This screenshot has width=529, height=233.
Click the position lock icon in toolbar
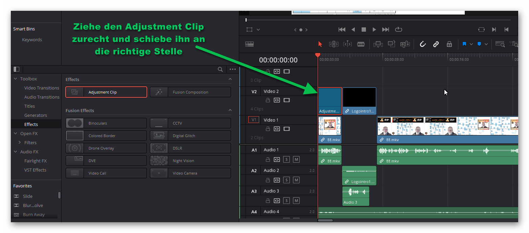[449, 44]
